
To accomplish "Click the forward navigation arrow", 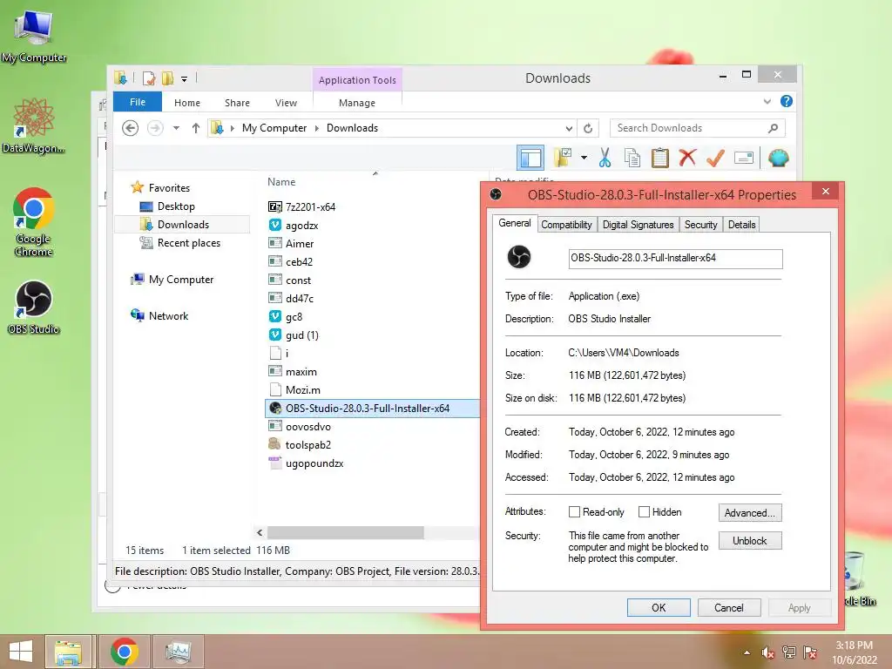I will (x=155, y=128).
